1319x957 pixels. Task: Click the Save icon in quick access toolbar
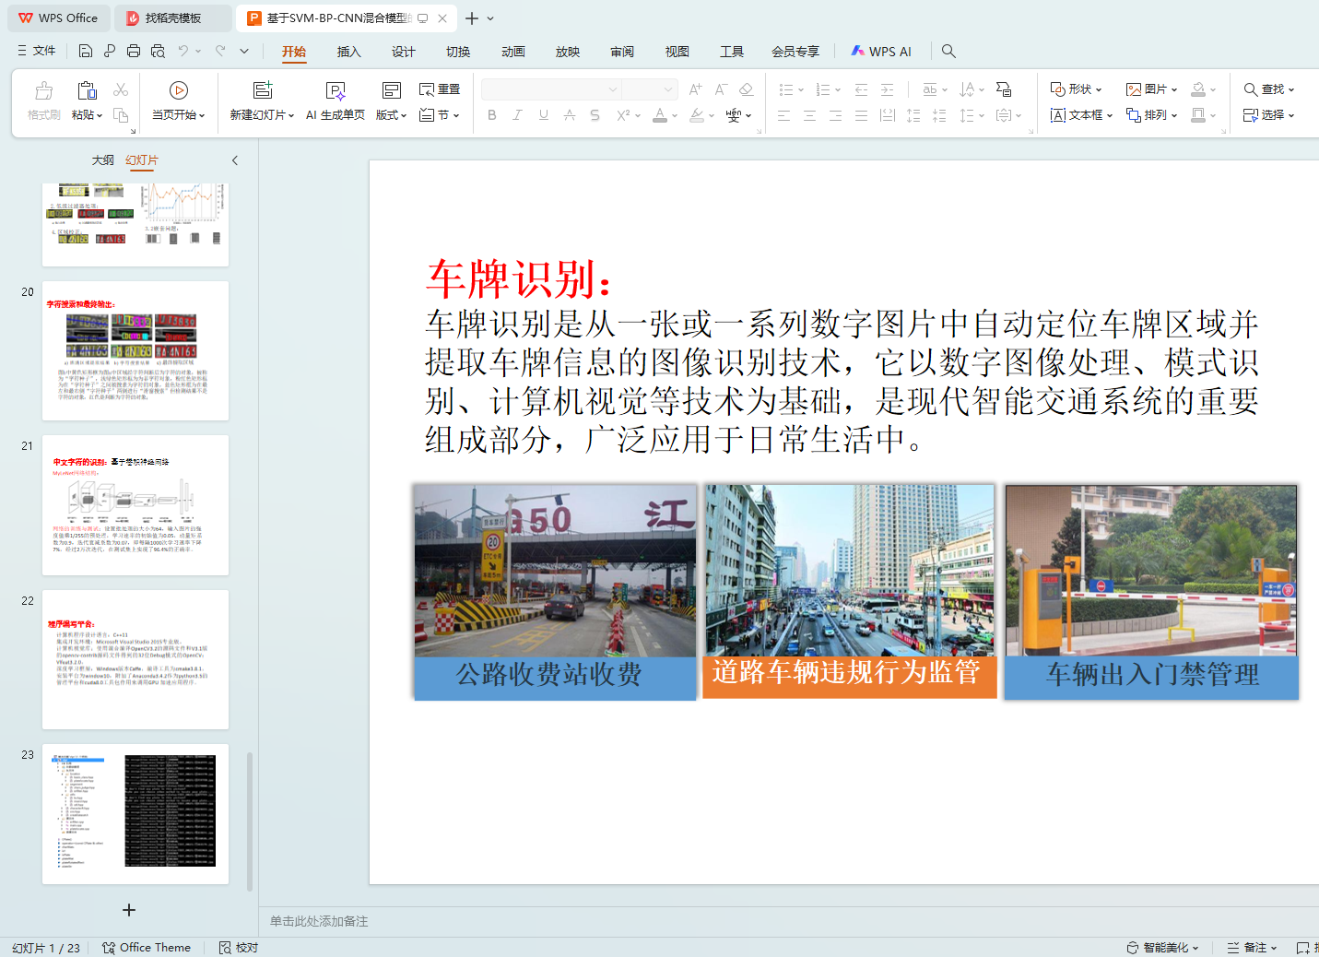86,52
